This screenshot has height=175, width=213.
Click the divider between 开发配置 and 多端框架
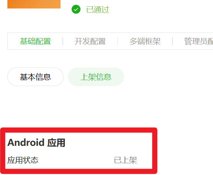(x=117, y=41)
